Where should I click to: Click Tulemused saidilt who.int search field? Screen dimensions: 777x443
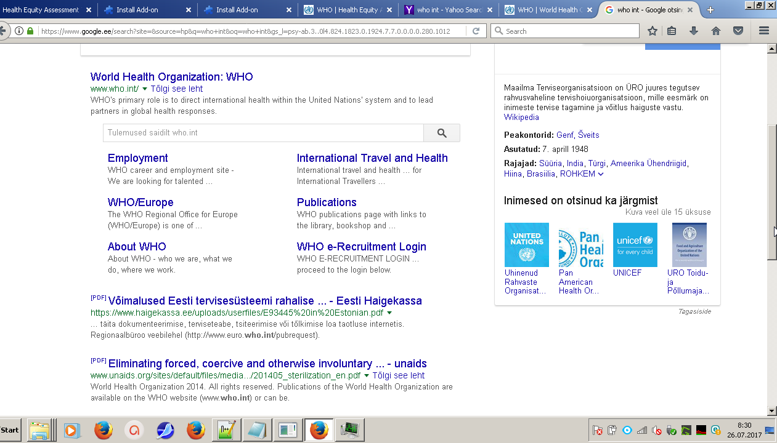point(263,133)
